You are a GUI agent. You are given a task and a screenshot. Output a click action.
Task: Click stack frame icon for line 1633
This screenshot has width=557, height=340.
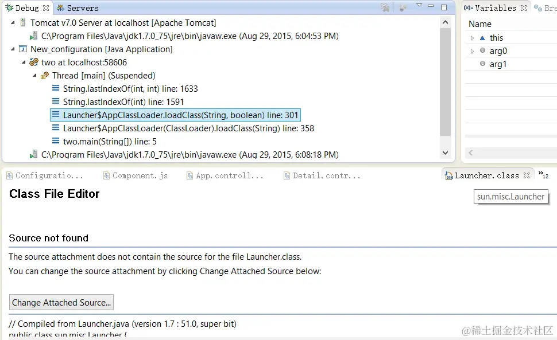(56, 88)
